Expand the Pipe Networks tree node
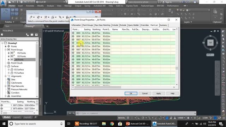This screenshot has width=226, height=127. [6, 86]
